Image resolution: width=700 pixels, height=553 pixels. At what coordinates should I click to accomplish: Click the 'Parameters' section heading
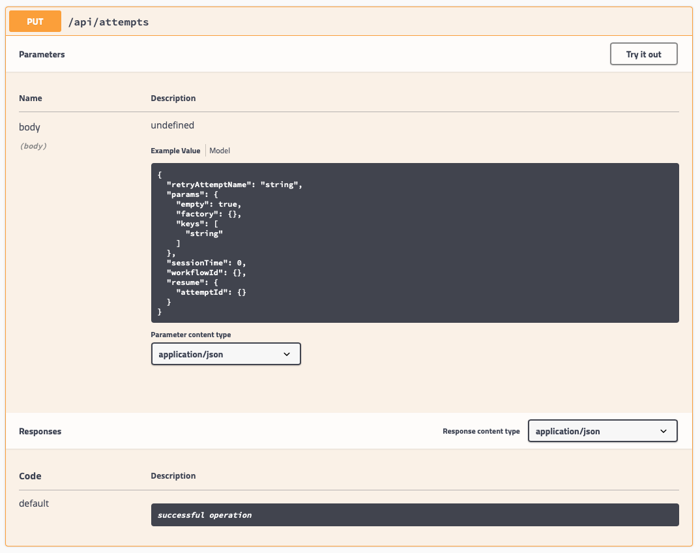[42, 55]
